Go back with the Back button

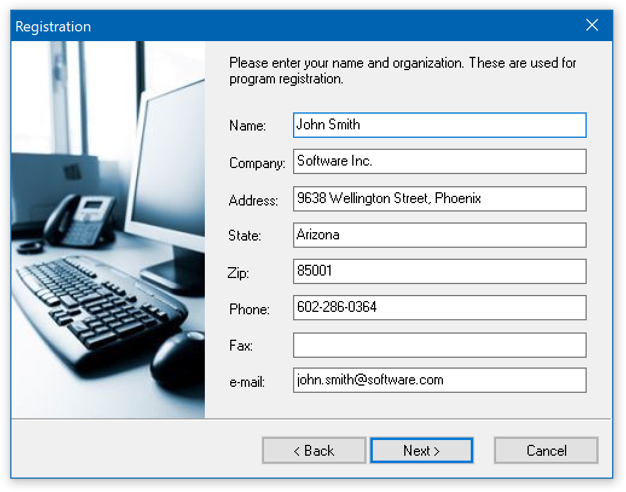tap(314, 450)
